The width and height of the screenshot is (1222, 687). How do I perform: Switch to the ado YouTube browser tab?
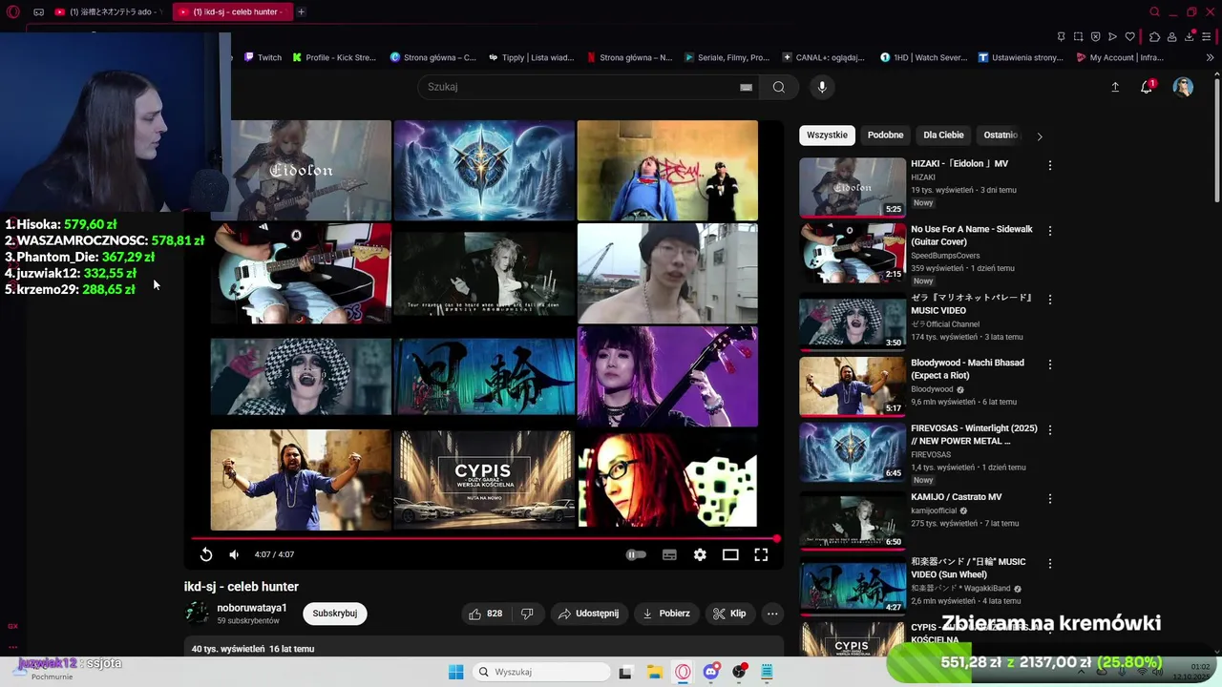[108, 11]
